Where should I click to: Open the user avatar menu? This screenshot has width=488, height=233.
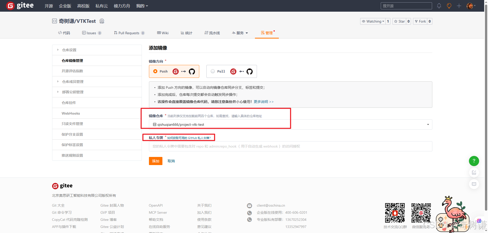point(471,6)
